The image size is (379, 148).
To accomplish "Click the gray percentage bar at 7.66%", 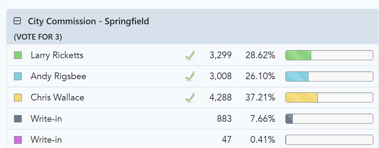I will (x=329, y=119).
